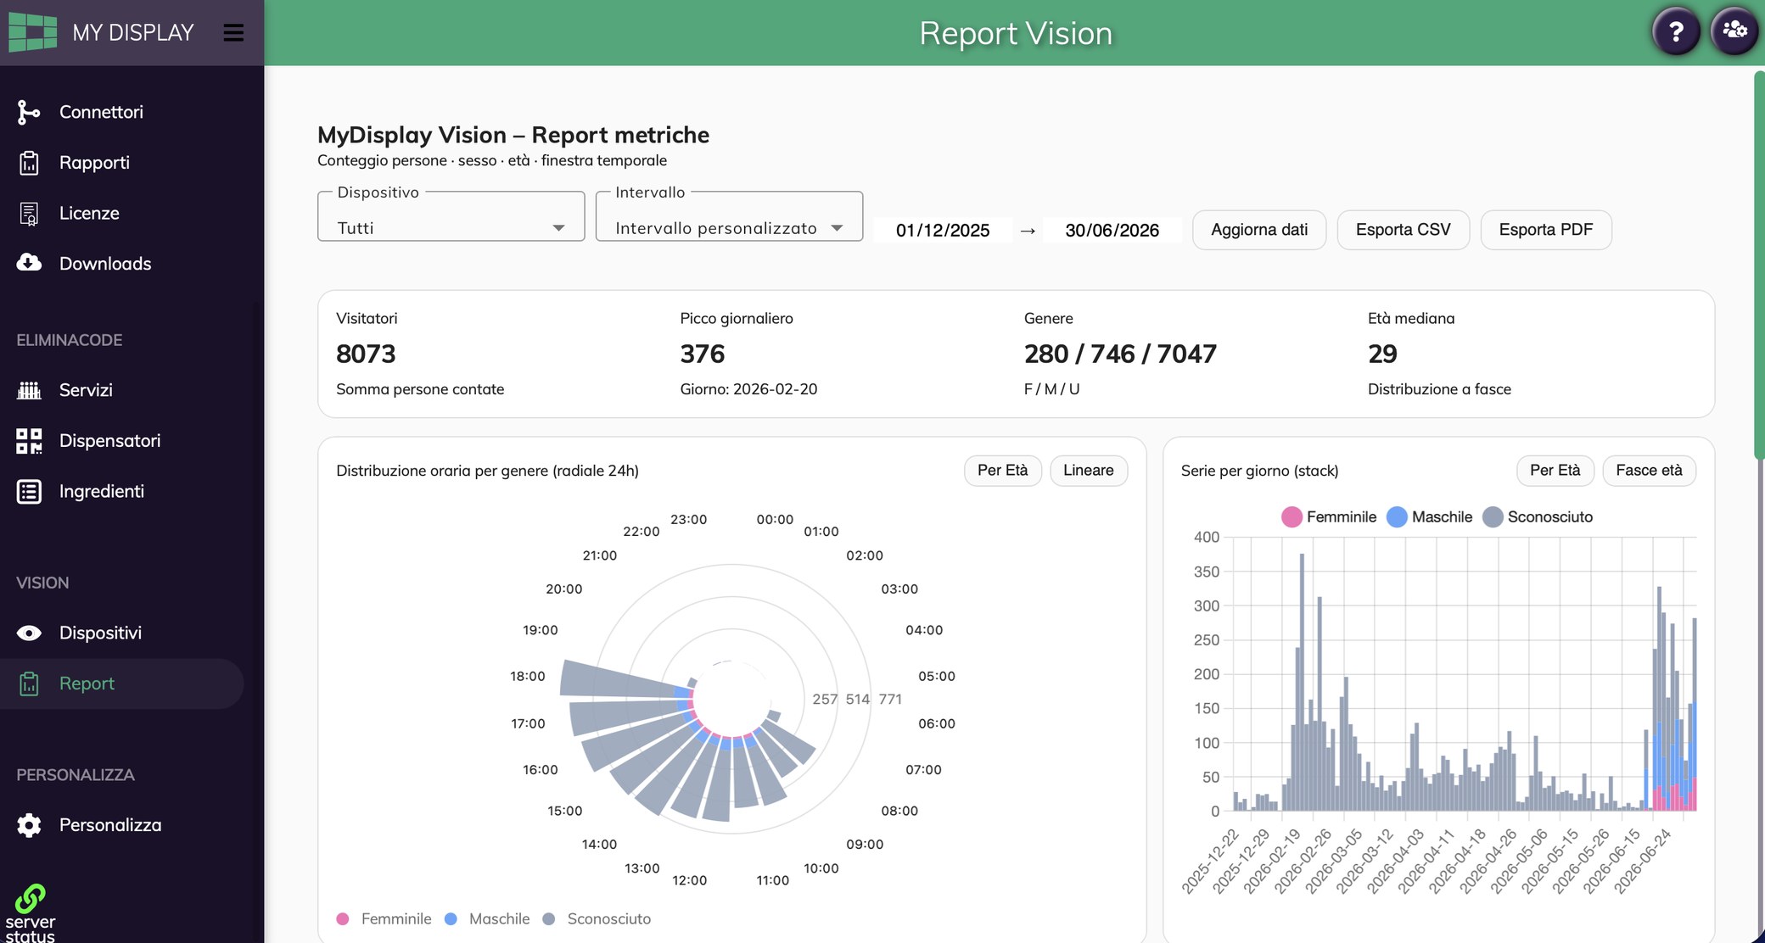Viewport: 1765px width, 943px height.
Task: Open the user accounts icon
Action: point(1734,31)
